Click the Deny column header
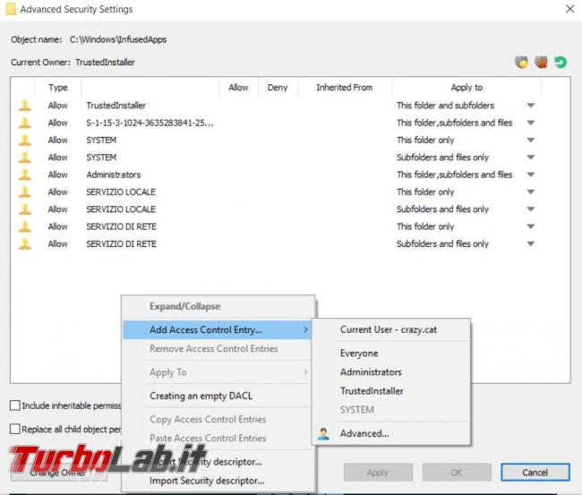Viewport: 582px width, 495px height. [x=278, y=88]
